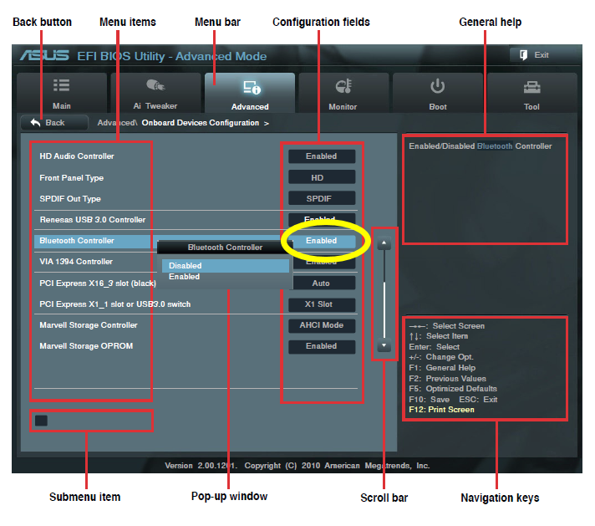This screenshot has height=526, width=595.
Task: Click the Boot tab power icon
Action: (x=438, y=86)
